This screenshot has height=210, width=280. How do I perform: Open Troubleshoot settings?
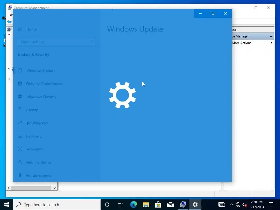point(37,123)
